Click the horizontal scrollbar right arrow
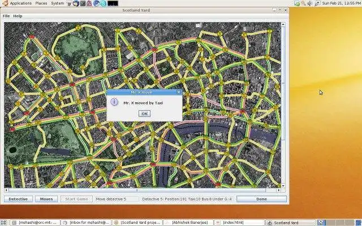Screen dimensions: 362x226 coord(279,190)
